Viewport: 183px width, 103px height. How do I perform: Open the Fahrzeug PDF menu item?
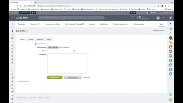(x=35, y=24)
